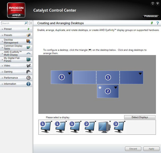Select desktop 2 marked with asterisk
The width and height of the screenshot is (161, 153).
click(108, 91)
